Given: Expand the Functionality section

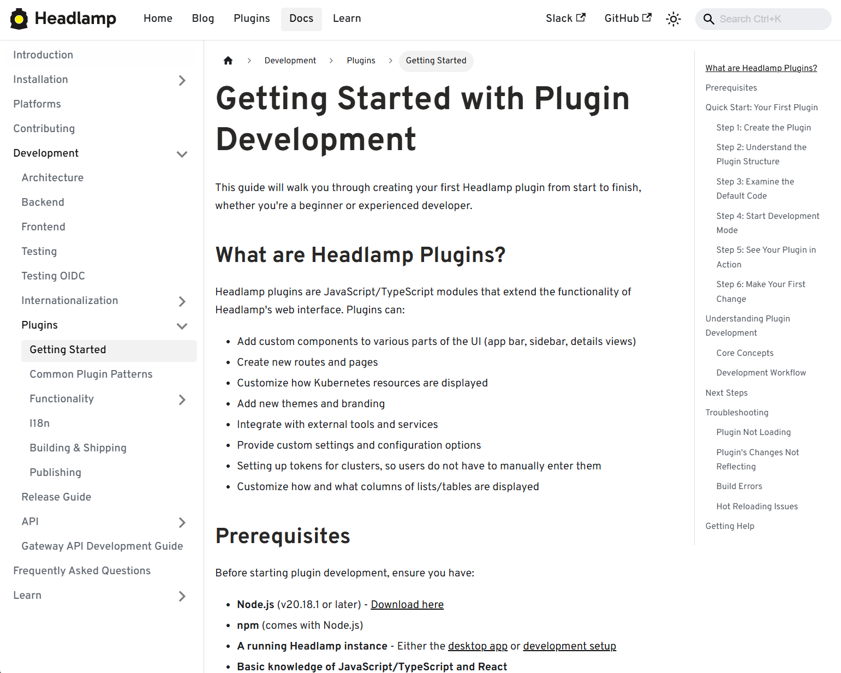Looking at the screenshot, I should click(x=182, y=400).
